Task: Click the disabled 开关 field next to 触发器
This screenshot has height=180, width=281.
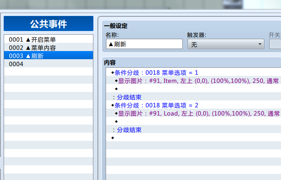Action: (275, 44)
